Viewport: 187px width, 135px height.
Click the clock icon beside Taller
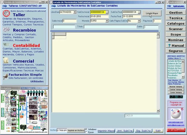pyautogui.click(x=6, y=13)
